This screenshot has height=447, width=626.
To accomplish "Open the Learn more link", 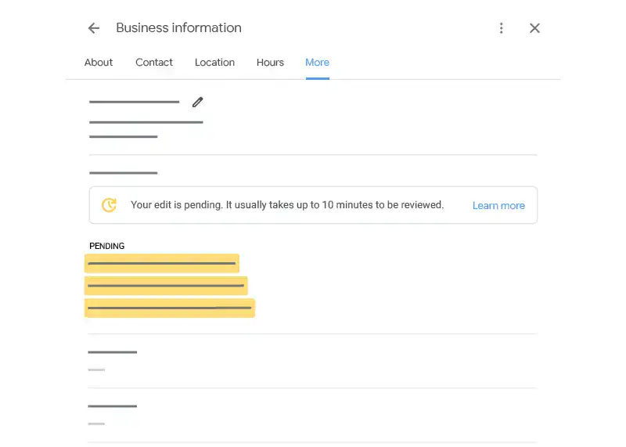I will click(x=498, y=206).
